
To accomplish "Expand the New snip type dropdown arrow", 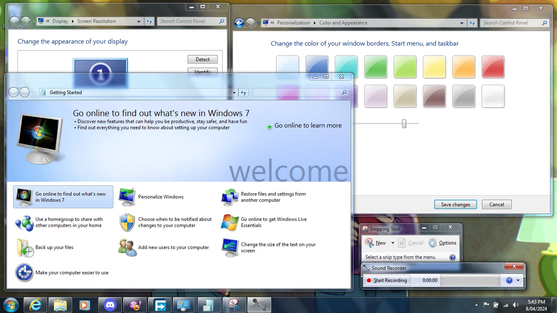I will click(393, 243).
